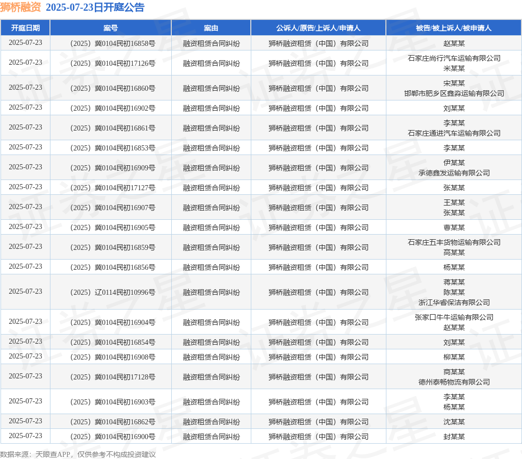
Task: Click defendant 陈某某
Action: [x=454, y=292]
